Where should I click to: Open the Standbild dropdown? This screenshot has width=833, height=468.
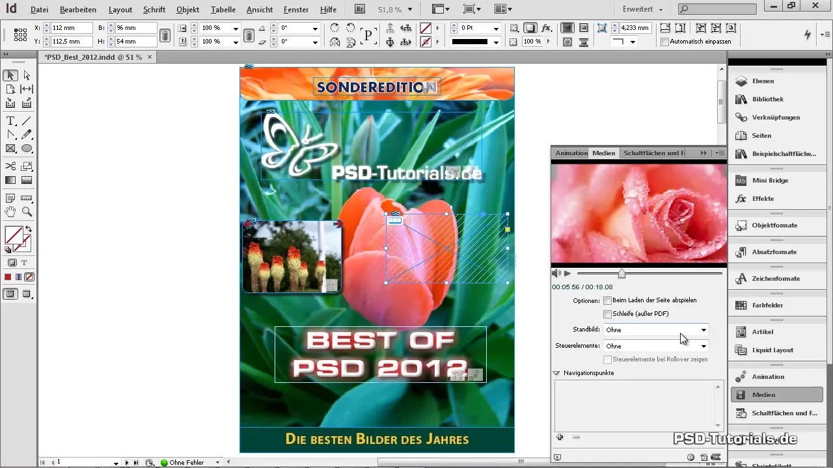click(x=656, y=330)
